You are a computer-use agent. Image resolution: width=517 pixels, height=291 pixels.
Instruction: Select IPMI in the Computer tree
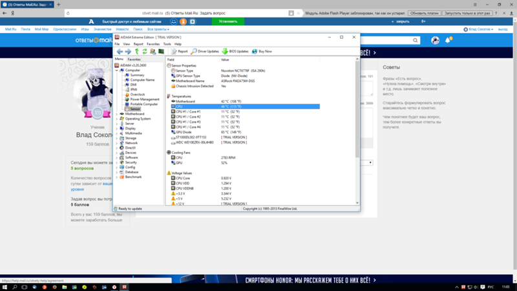(134, 89)
